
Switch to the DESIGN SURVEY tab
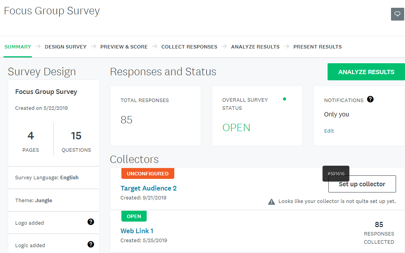tap(65, 47)
